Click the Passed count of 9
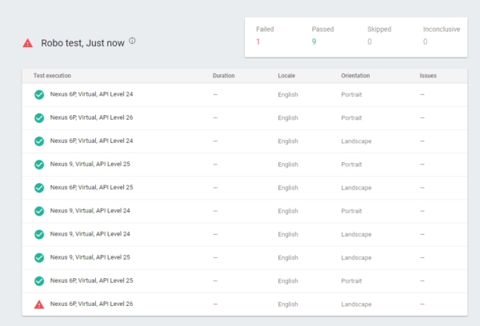Image resolution: width=480 pixels, height=326 pixels. click(314, 42)
